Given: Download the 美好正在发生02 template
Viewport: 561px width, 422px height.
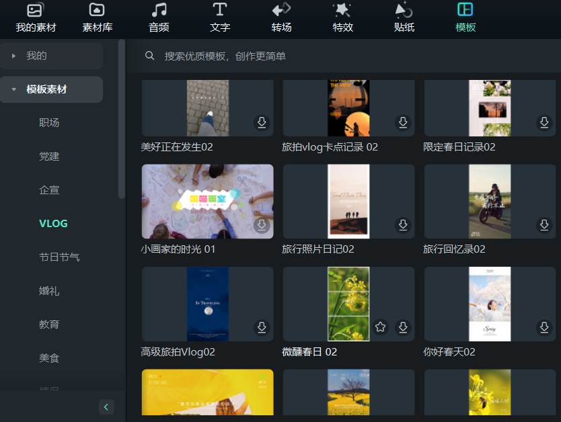Looking at the screenshot, I should [262, 123].
